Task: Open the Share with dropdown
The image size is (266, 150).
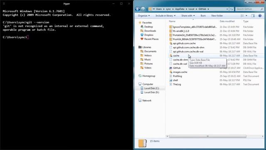Action: coord(188,16)
